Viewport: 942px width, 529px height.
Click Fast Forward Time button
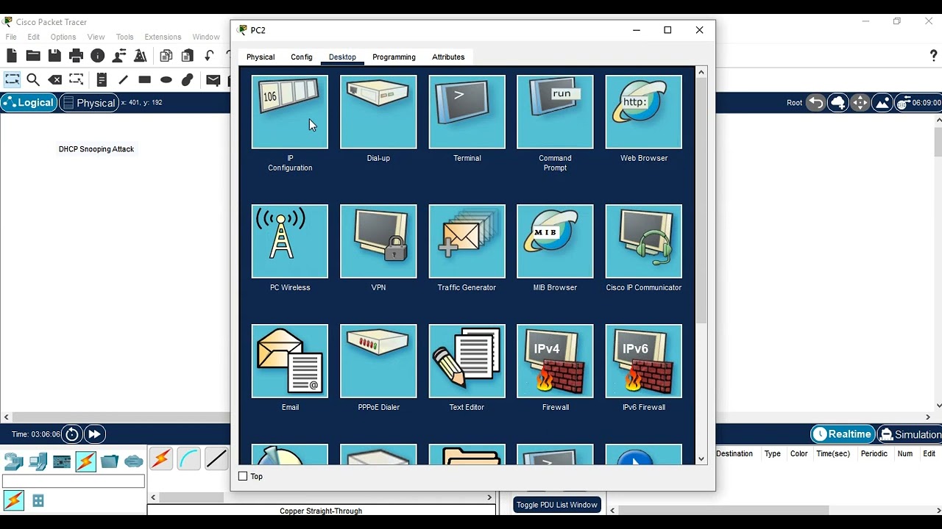pyautogui.click(x=94, y=434)
